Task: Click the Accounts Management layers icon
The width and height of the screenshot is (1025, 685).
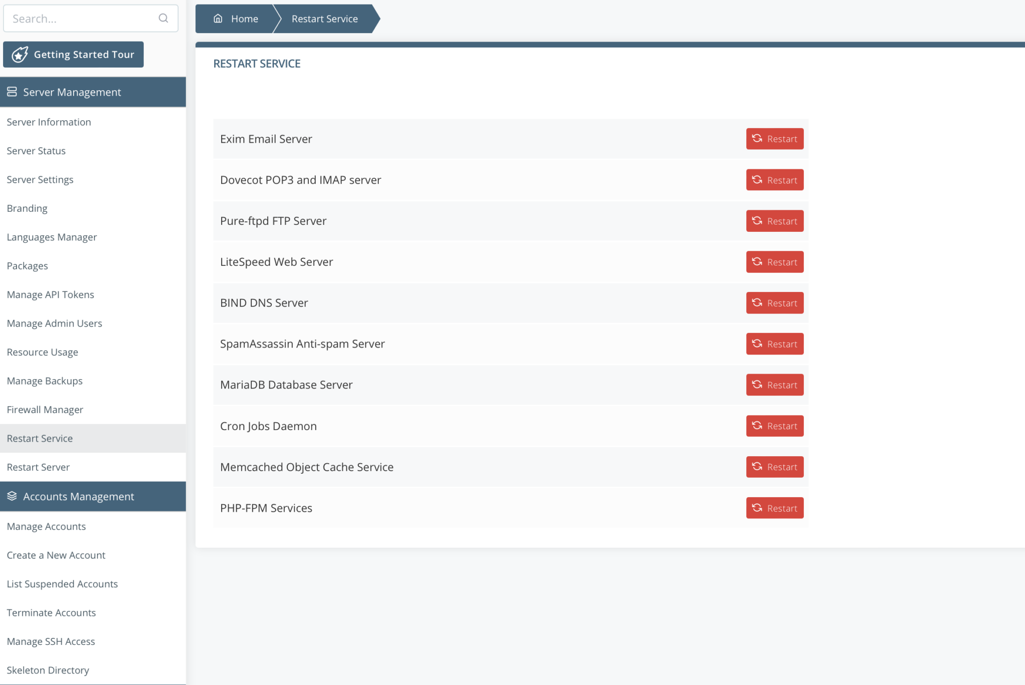Action: [x=12, y=496]
